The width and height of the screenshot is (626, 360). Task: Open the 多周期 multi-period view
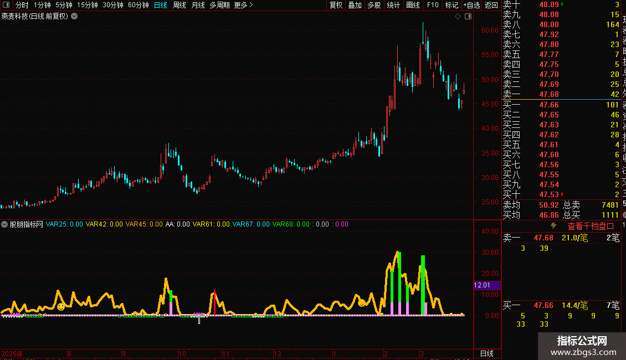click(219, 5)
